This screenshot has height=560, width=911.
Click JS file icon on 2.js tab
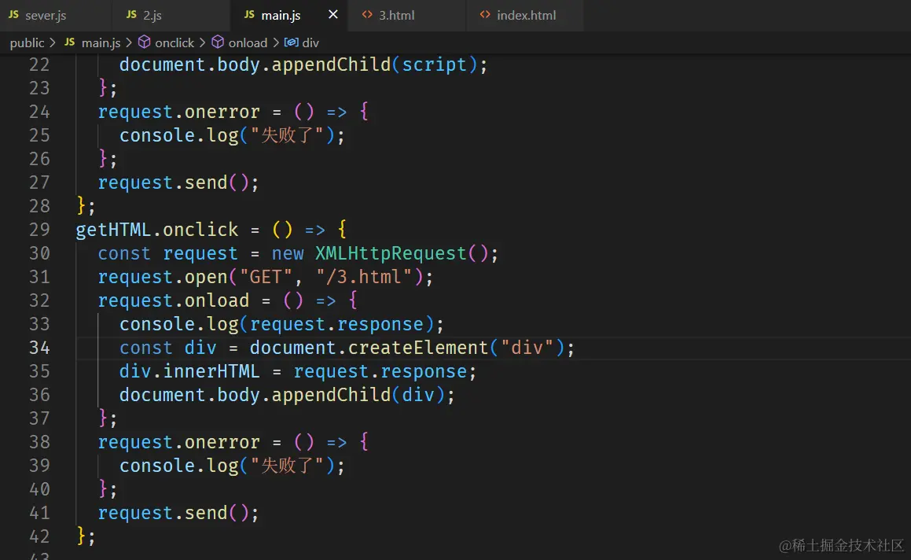point(131,14)
